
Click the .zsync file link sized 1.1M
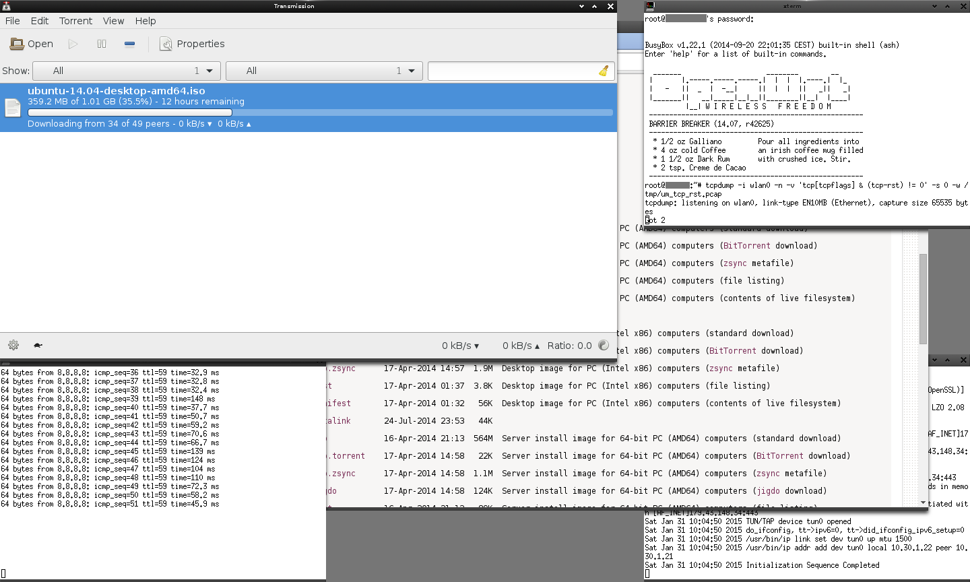pyautogui.click(x=342, y=474)
